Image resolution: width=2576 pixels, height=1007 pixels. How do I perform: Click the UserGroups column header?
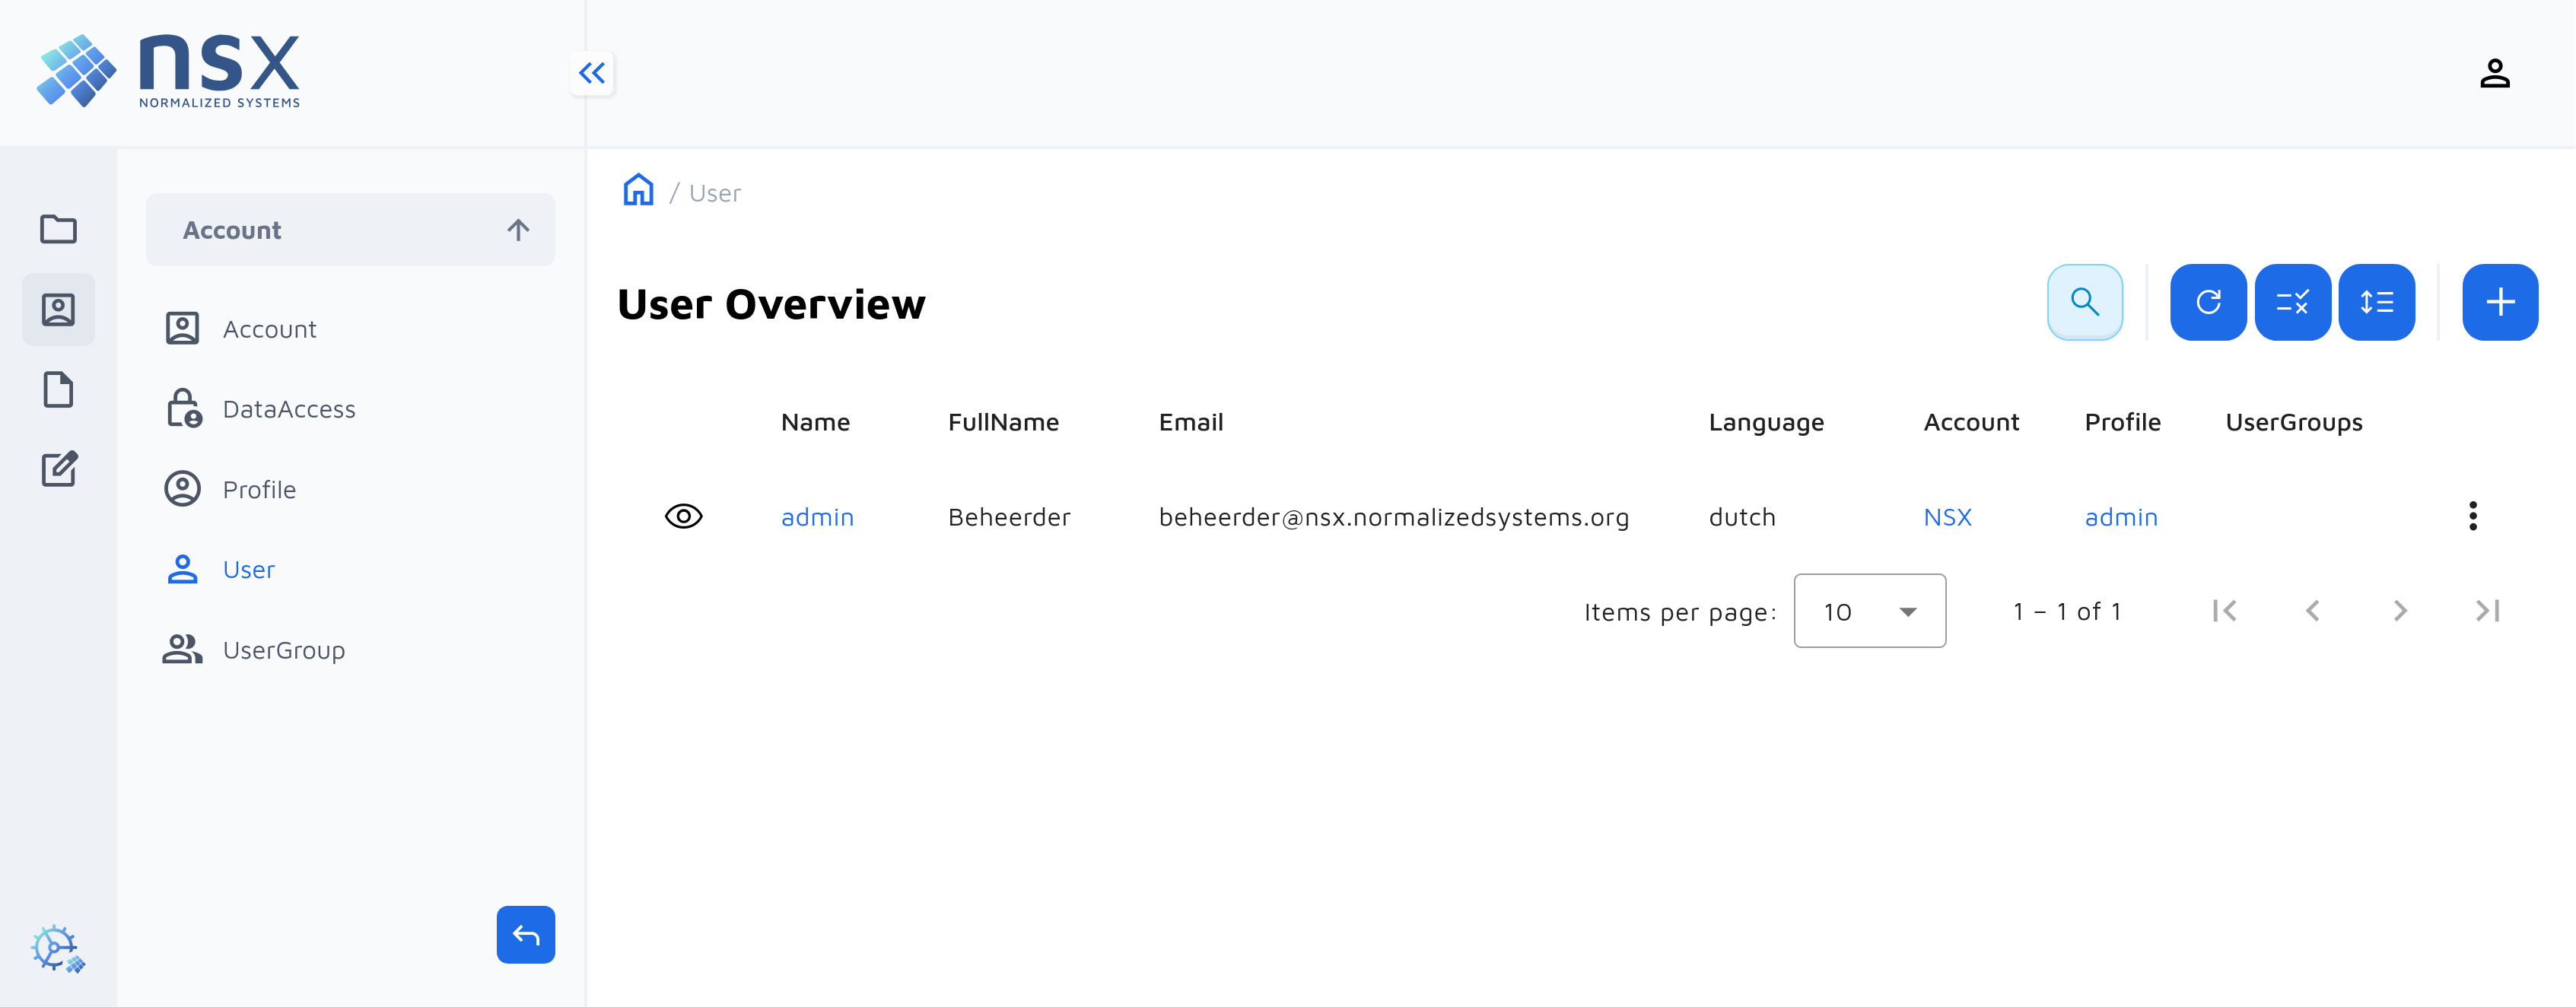tap(2293, 423)
